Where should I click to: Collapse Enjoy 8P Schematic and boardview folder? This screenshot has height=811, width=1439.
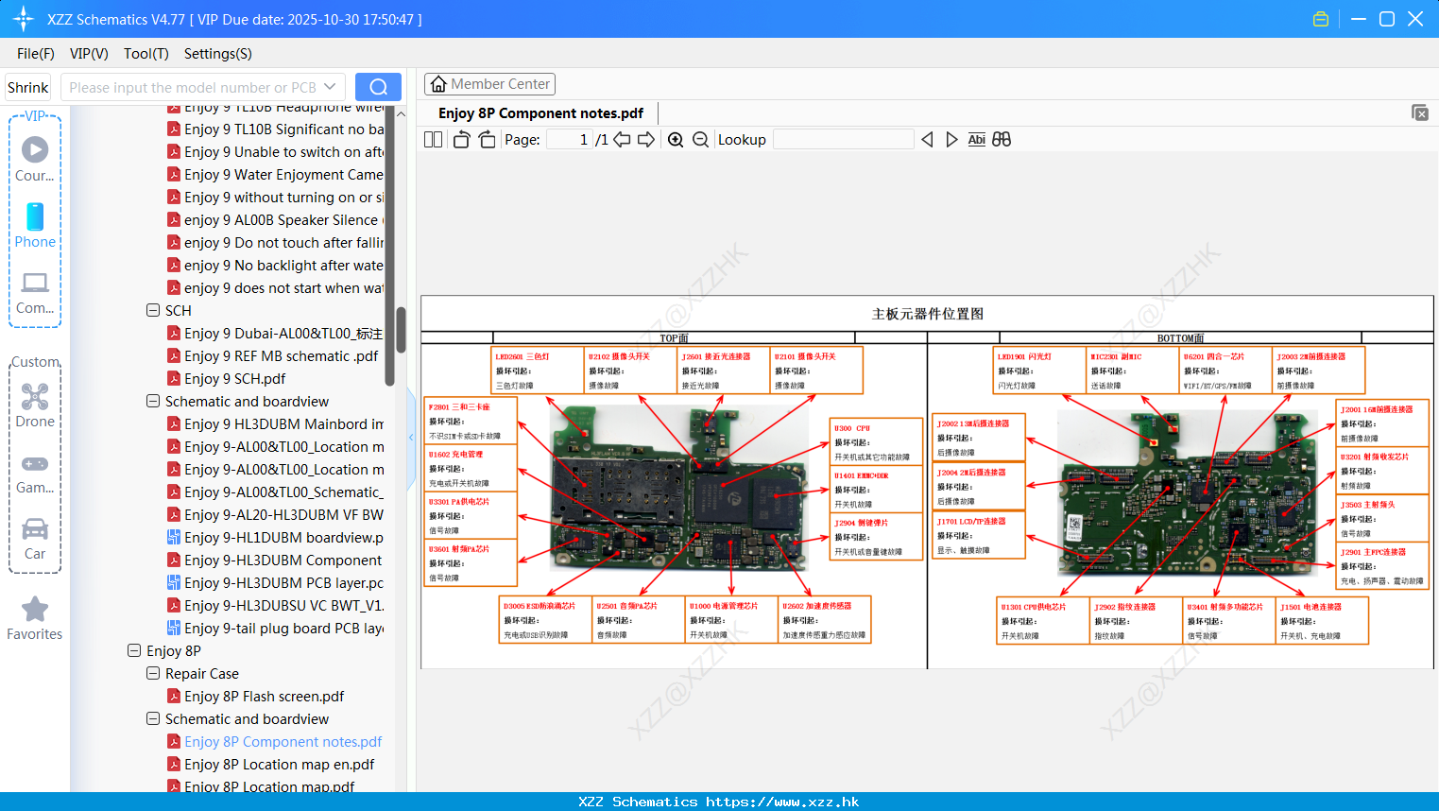click(x=153, y=718)
